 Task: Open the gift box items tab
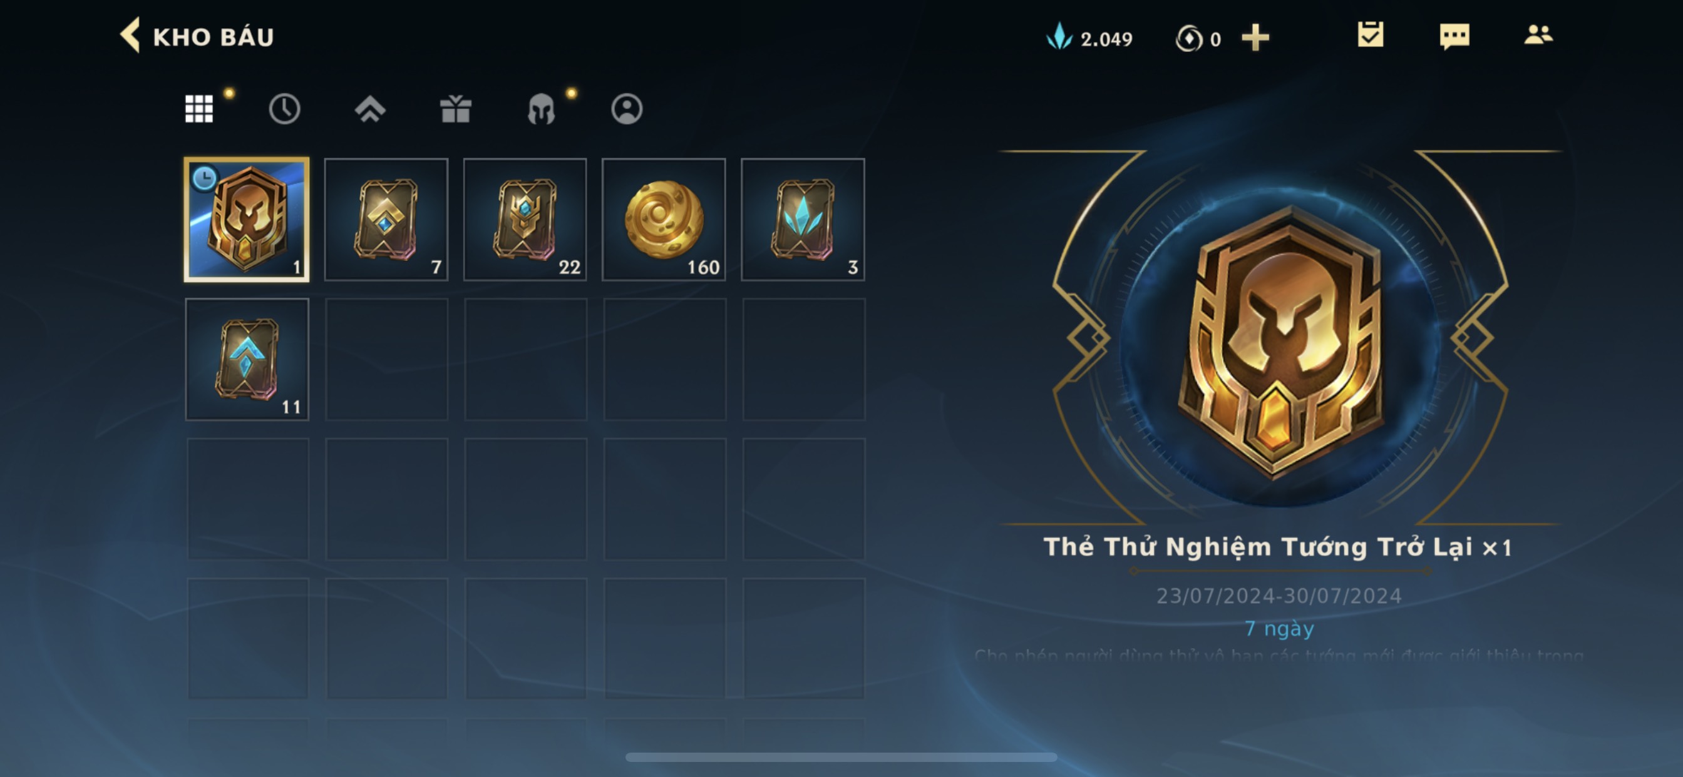coord(455,108)
